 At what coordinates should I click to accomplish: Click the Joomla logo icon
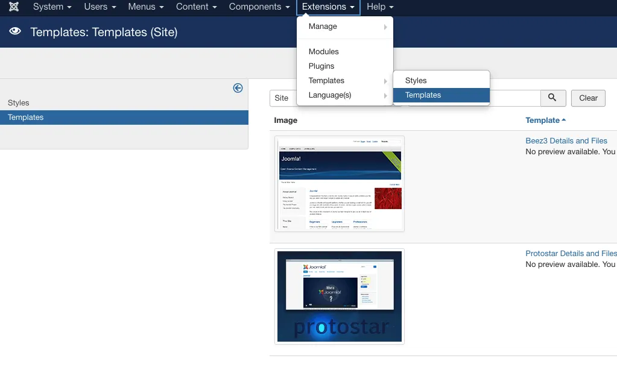click(14, 7)
